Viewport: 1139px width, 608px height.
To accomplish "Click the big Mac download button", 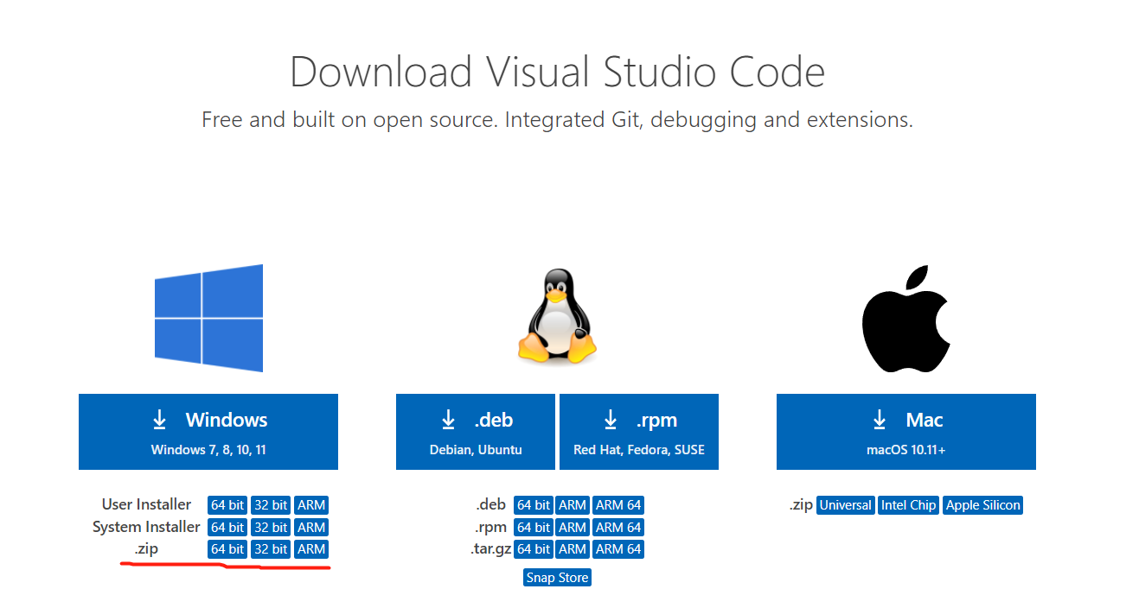I will [906, 432].
